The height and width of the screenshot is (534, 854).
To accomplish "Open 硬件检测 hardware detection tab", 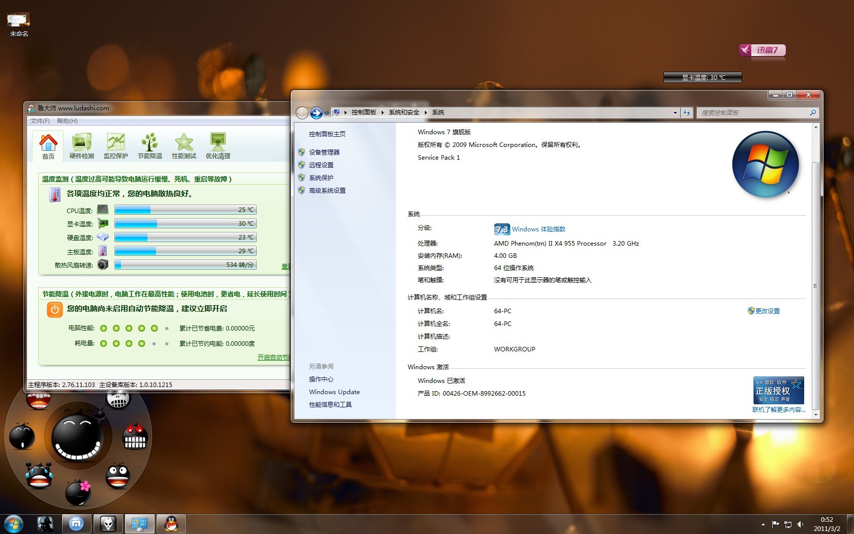I will coord(82,146).
